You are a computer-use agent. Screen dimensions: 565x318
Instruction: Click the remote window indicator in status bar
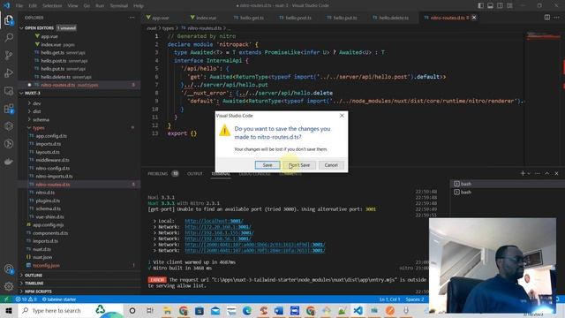point(6,299)
